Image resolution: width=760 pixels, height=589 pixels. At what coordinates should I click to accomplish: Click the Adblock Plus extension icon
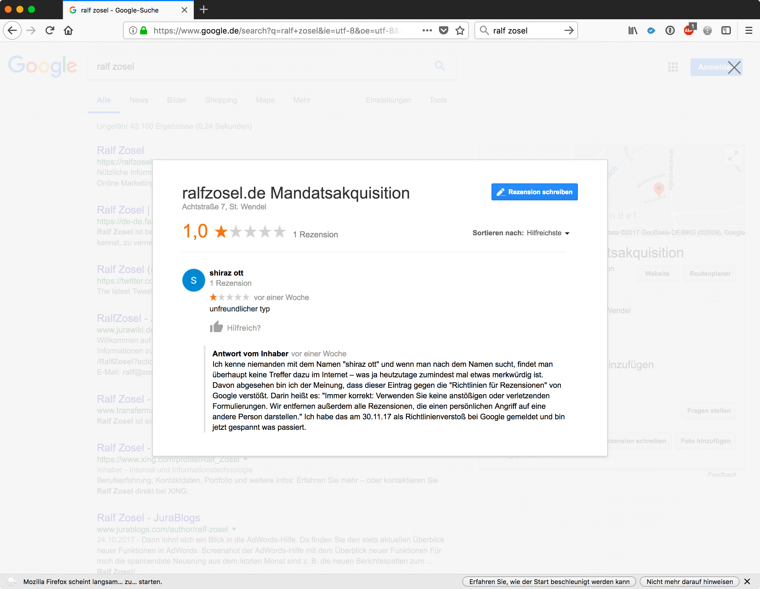(x=689, y=30)
